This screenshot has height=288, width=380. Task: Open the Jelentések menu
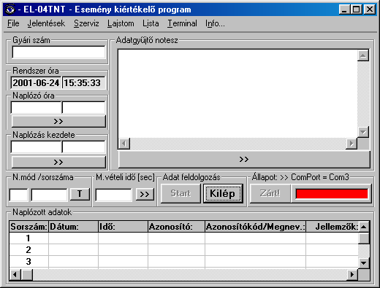click(46, 23)
